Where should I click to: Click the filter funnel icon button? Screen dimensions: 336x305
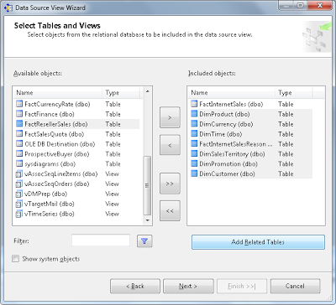[144, 241]
